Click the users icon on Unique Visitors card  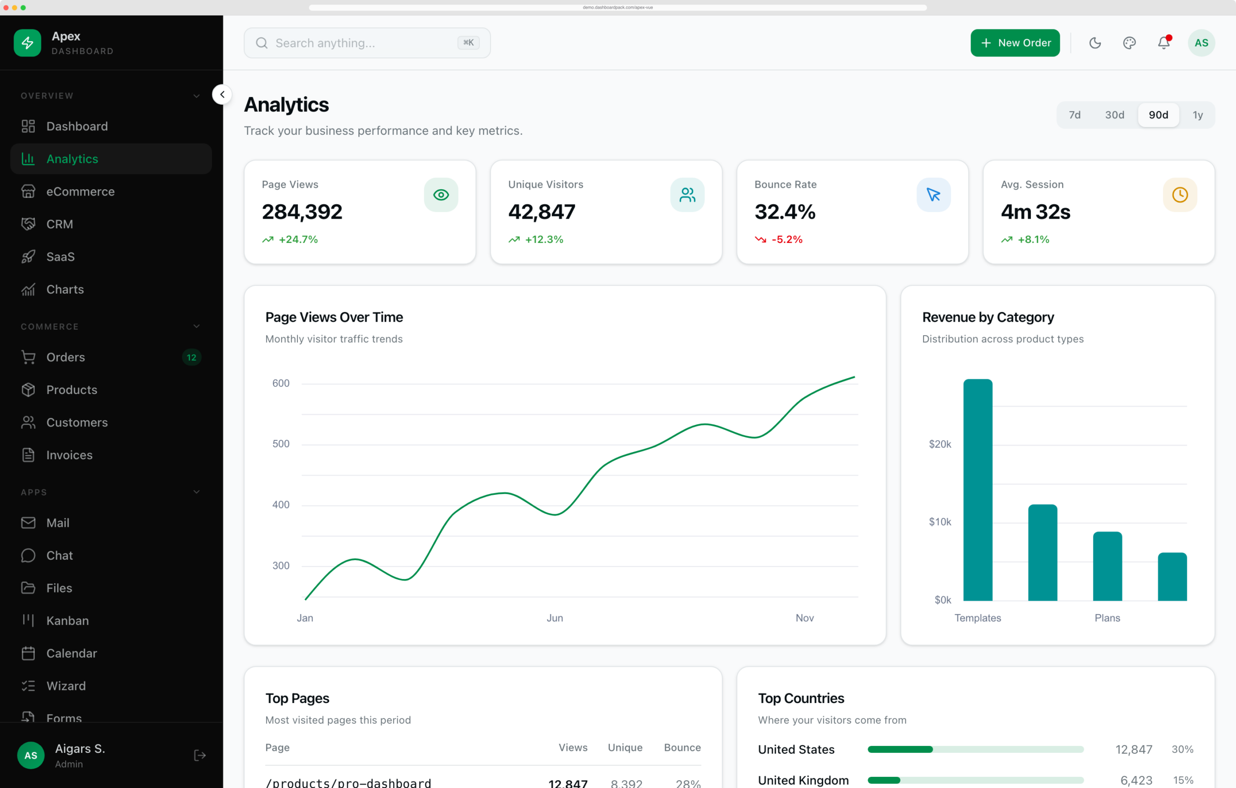[688, 195]
